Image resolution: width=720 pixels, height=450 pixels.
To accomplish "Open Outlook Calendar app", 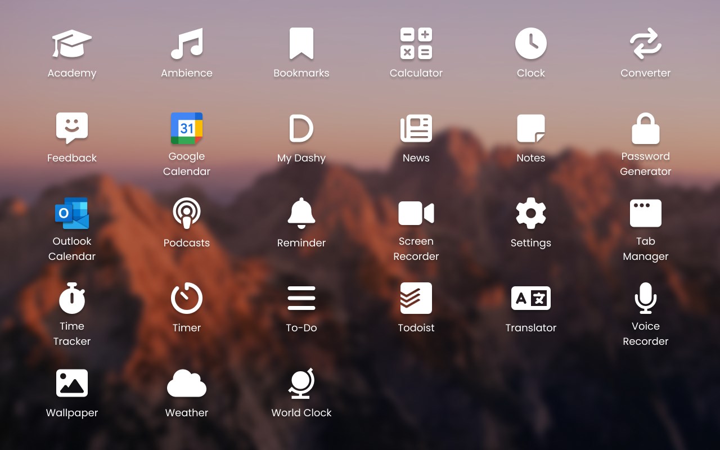I will tap(72, 213).
